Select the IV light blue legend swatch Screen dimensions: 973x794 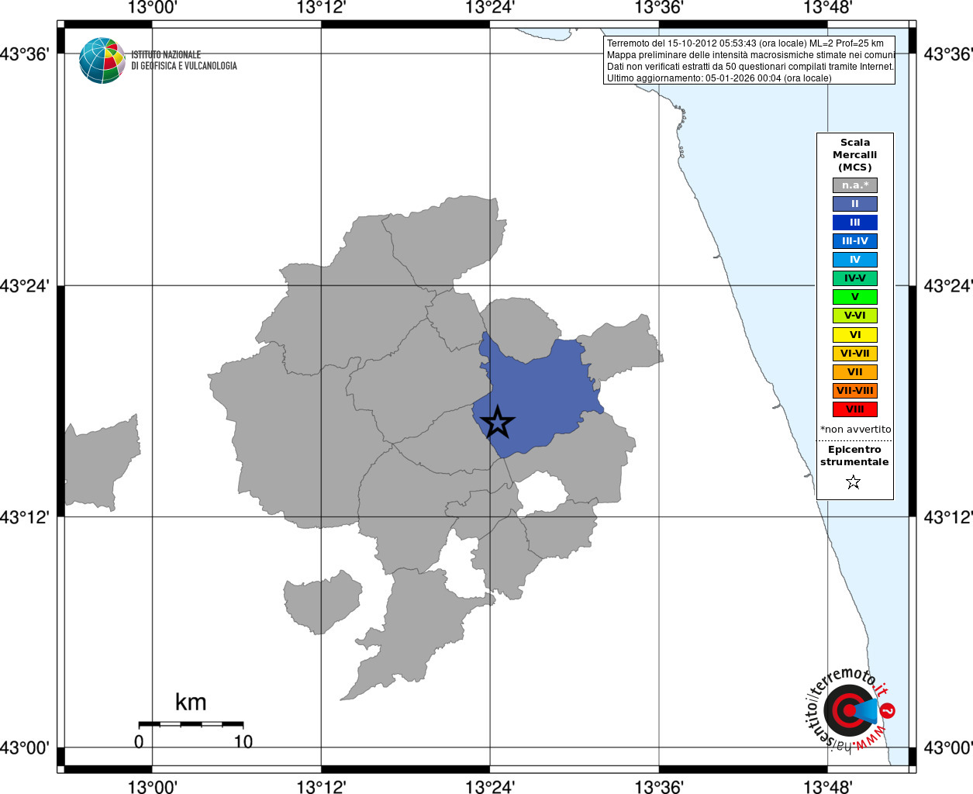[855, 260]
